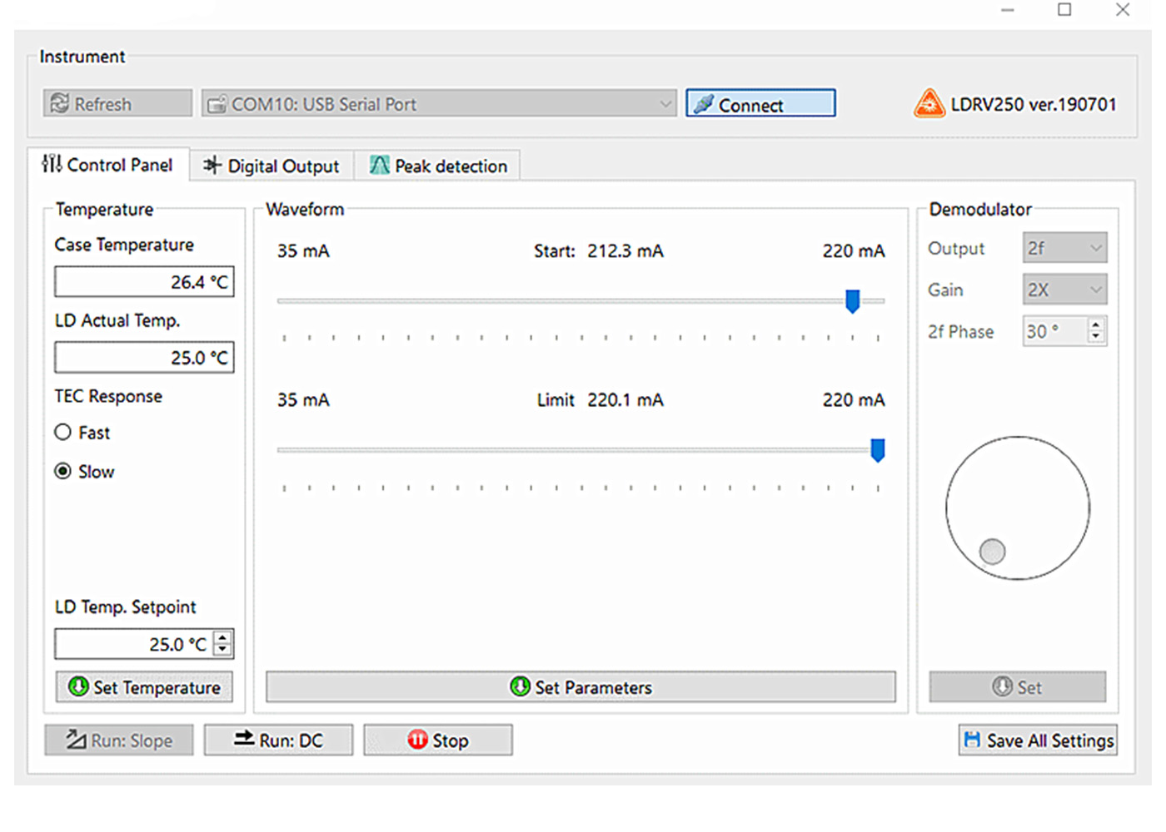This screenshot has width=1166, height=832.
Task: Click the red Stop icon
Action: pyautogui.click(x=417, y=740)
